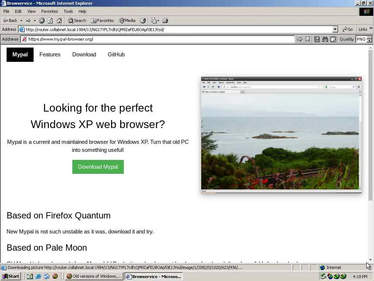Click the Internet zone status indicator
The image size is (374, 281).
pos(331,267)
